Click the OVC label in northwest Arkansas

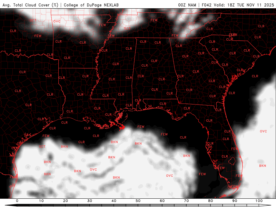tap(57, 21)
